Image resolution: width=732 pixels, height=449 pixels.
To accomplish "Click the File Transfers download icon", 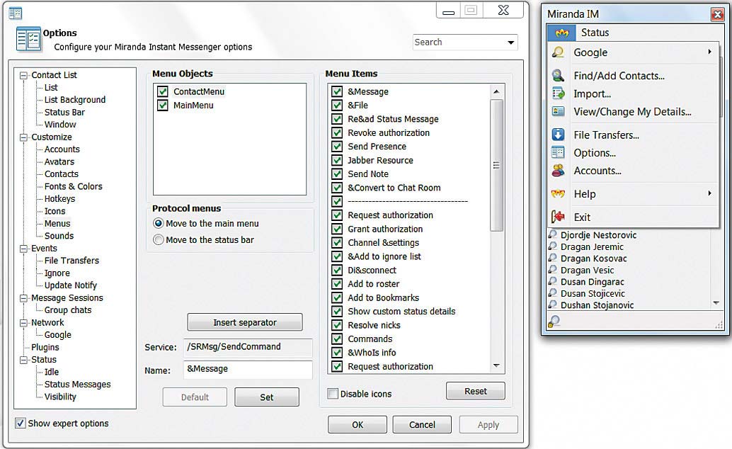I will coord(558,135).
